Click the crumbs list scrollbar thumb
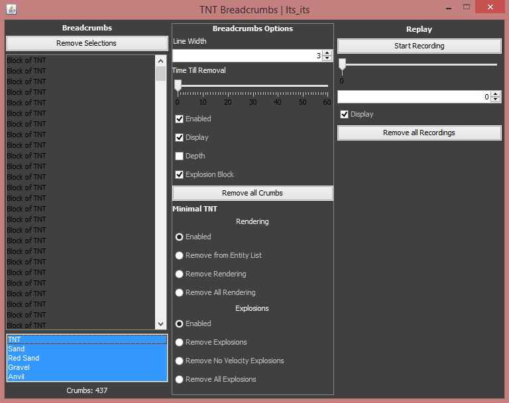Image resolution: width=509 pixels, height=403 pixels. click(x=160, y=74)
